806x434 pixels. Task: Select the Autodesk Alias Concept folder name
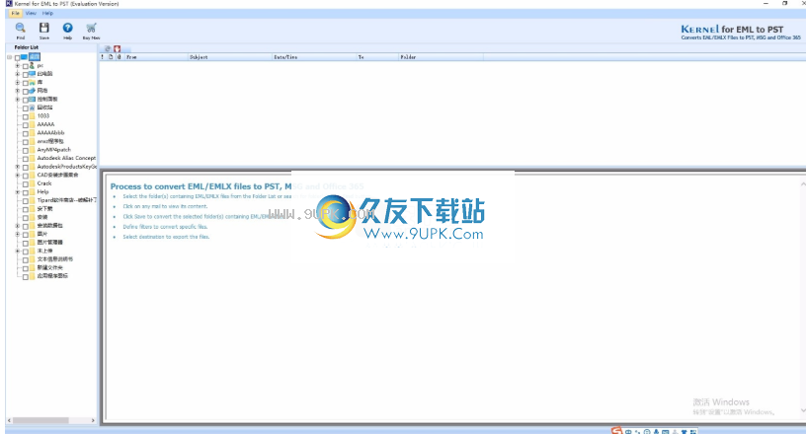pos(66,158)
